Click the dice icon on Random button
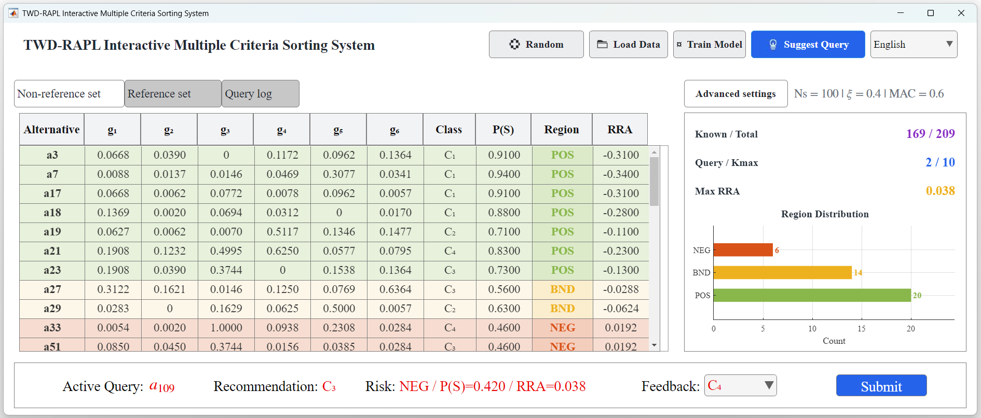 [514, 44]
